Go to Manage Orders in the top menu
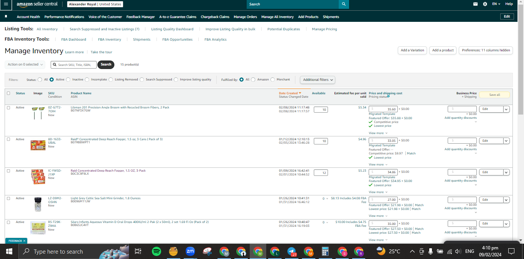This screenshot has width=524, height=259. (245, 17)
